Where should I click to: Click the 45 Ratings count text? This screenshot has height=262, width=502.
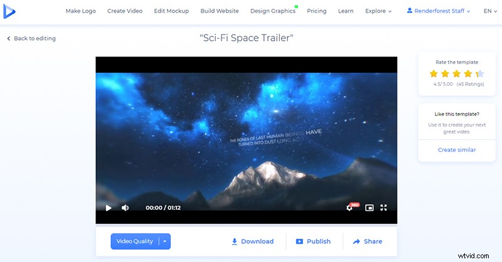click(x=470, y=84)
